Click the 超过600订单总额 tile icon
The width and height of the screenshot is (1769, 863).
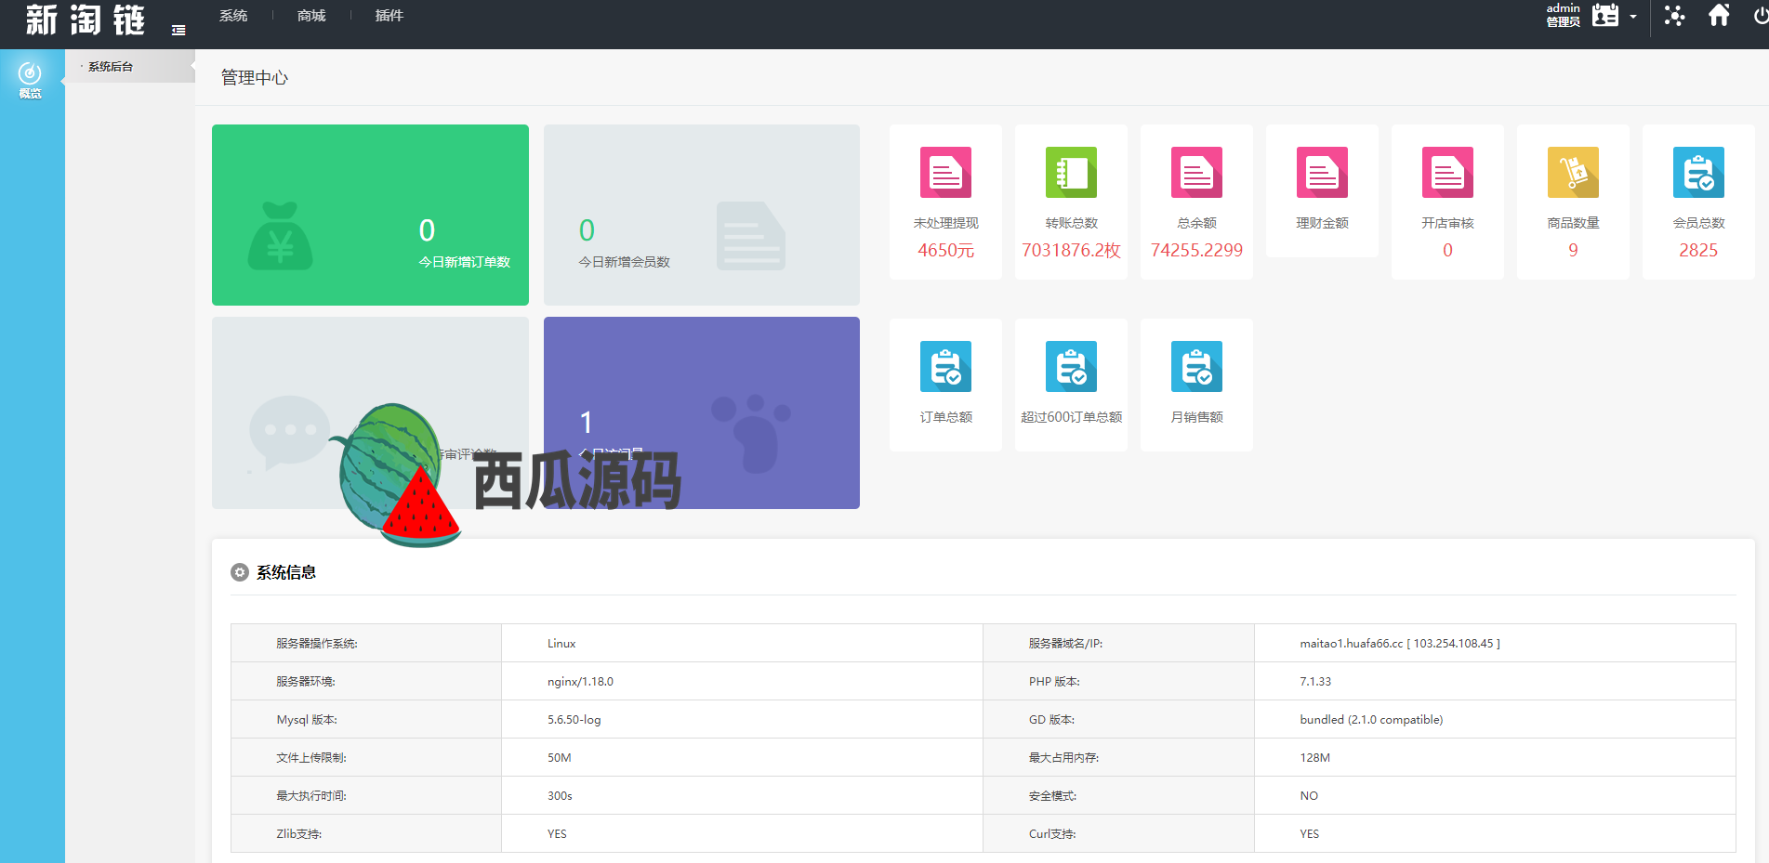click(1071, 367)
